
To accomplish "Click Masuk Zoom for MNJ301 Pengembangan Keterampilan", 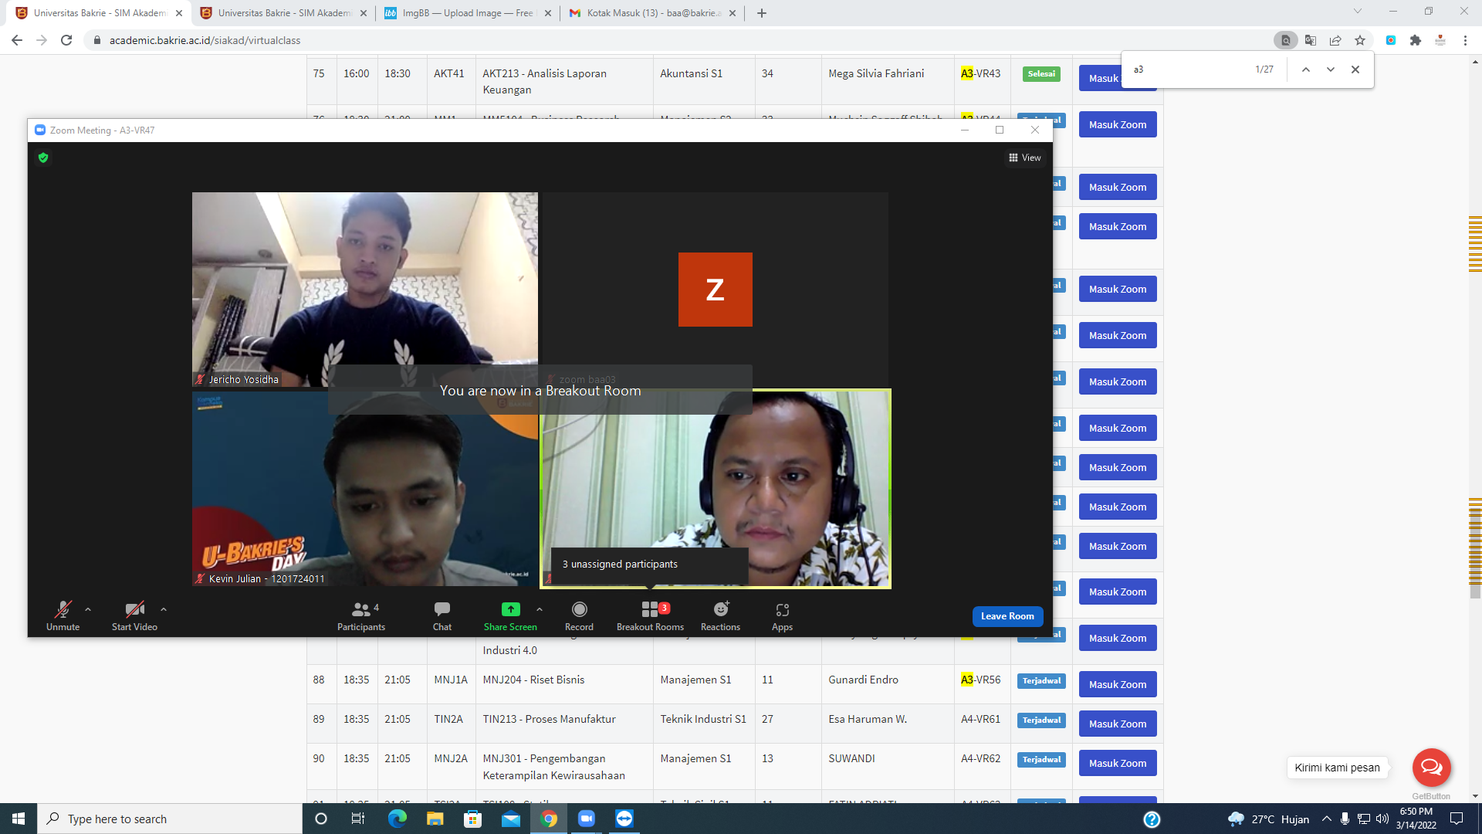I will (1118, 764).
